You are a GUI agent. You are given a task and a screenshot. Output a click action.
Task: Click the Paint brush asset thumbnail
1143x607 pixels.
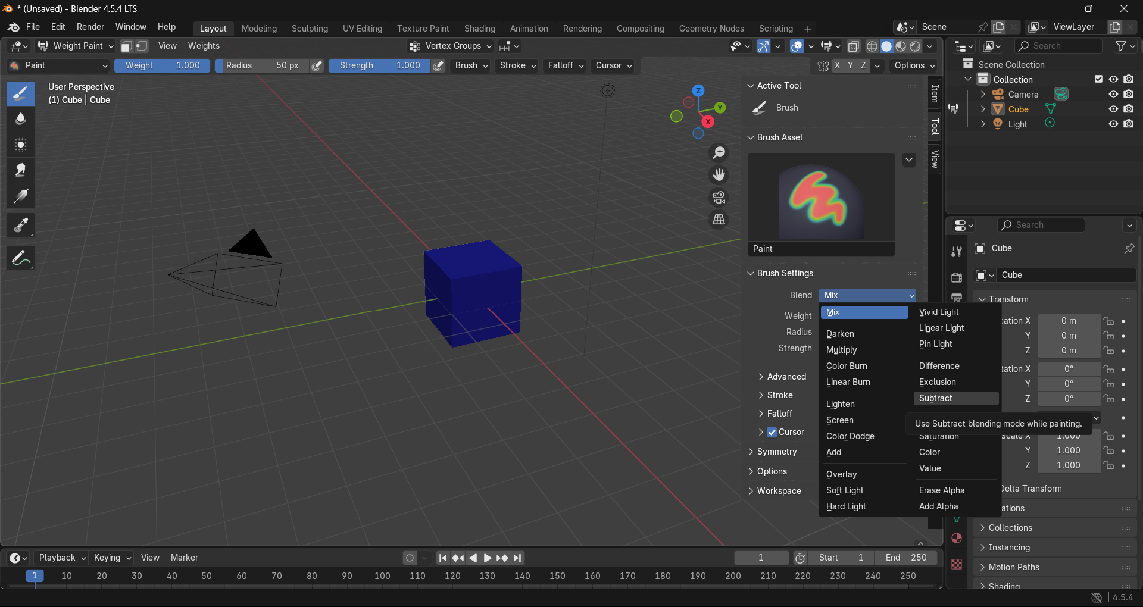822,204
